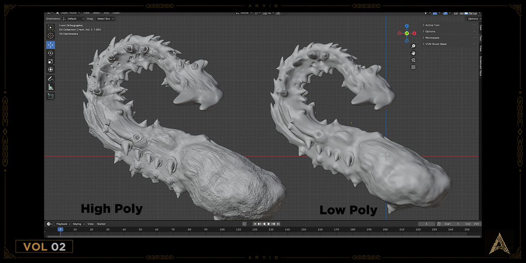The width and height of the screenshot is (526, 263).
Task: Choose the Move tool in toolbar
Action: tap(50, 45)
